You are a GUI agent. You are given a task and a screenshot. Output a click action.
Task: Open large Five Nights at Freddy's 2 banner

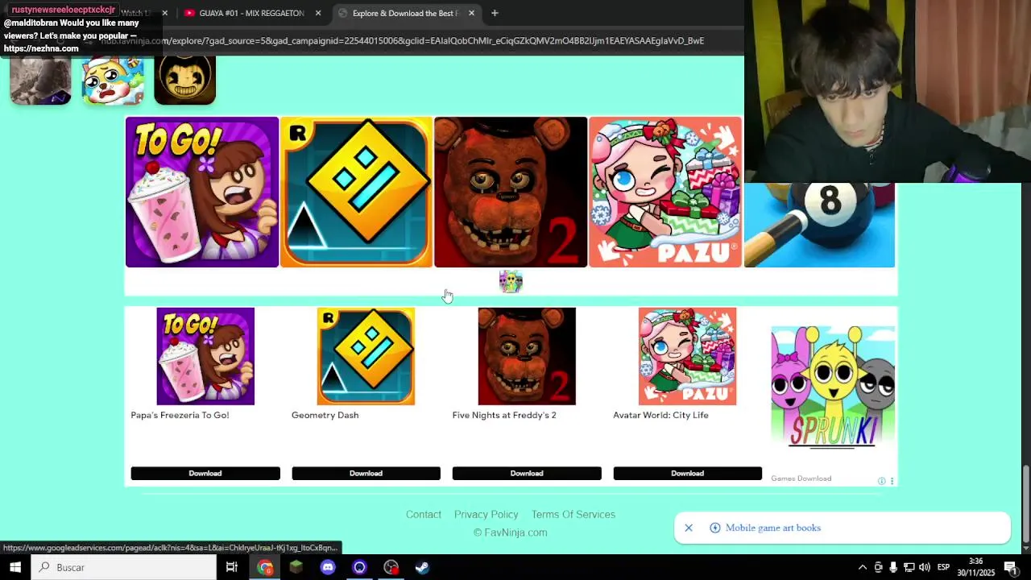coord(511,192)
